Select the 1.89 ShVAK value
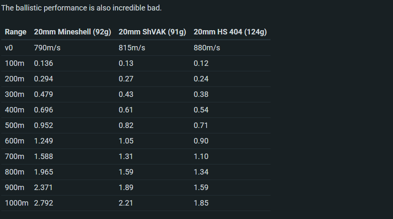 [x=126, y=188]
